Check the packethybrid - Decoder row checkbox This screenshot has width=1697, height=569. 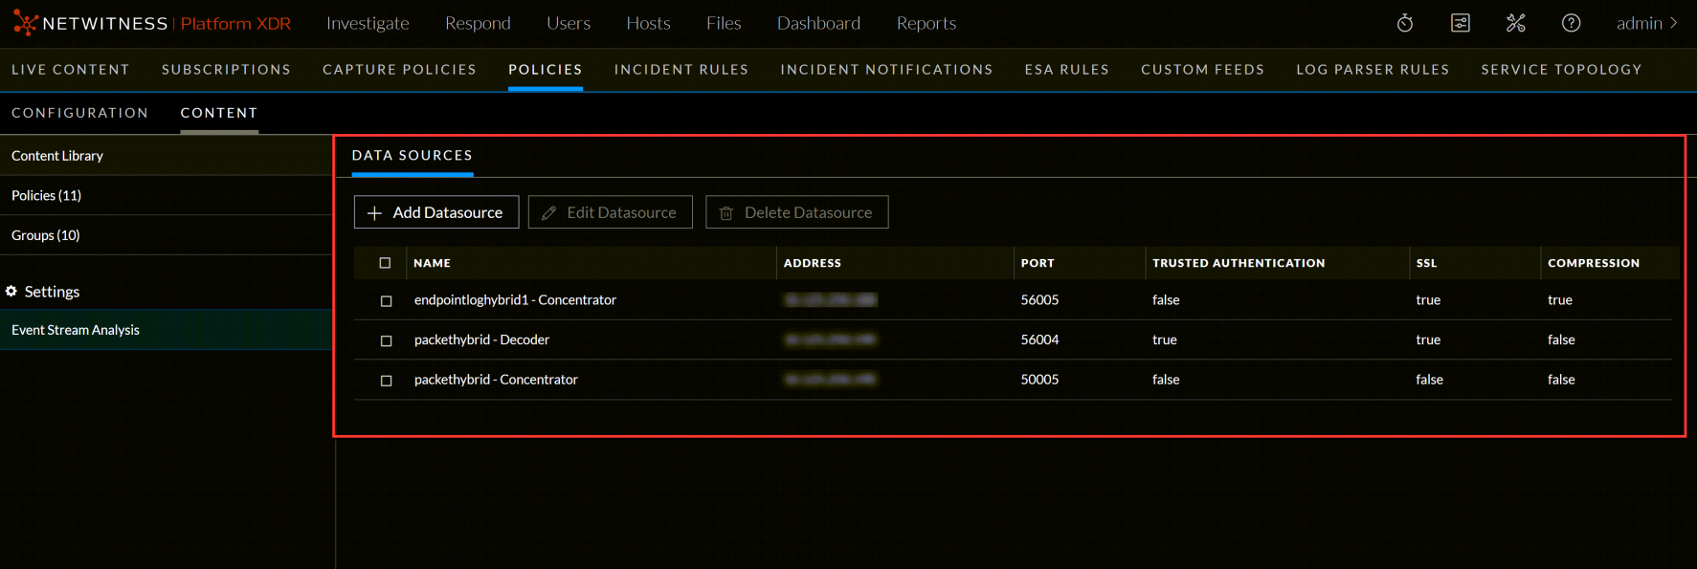click(387, 340)
